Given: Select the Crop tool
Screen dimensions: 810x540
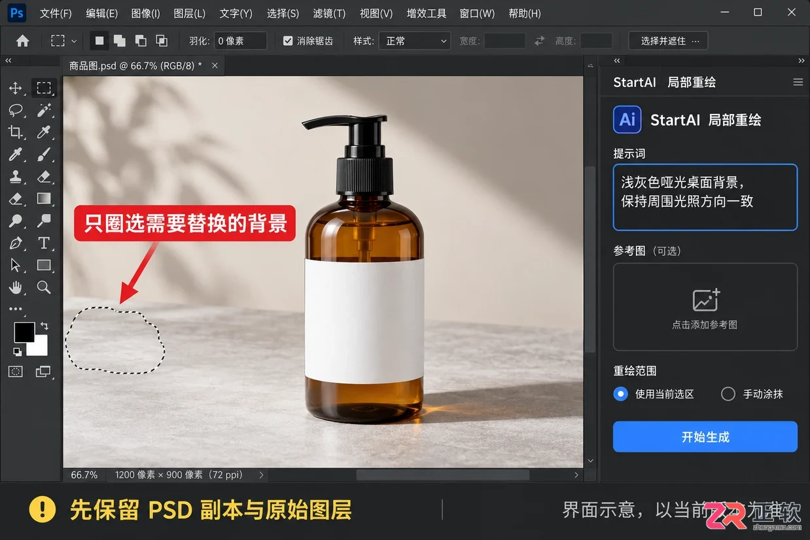Looking at the screenshot, I should [x=16, y=132].
